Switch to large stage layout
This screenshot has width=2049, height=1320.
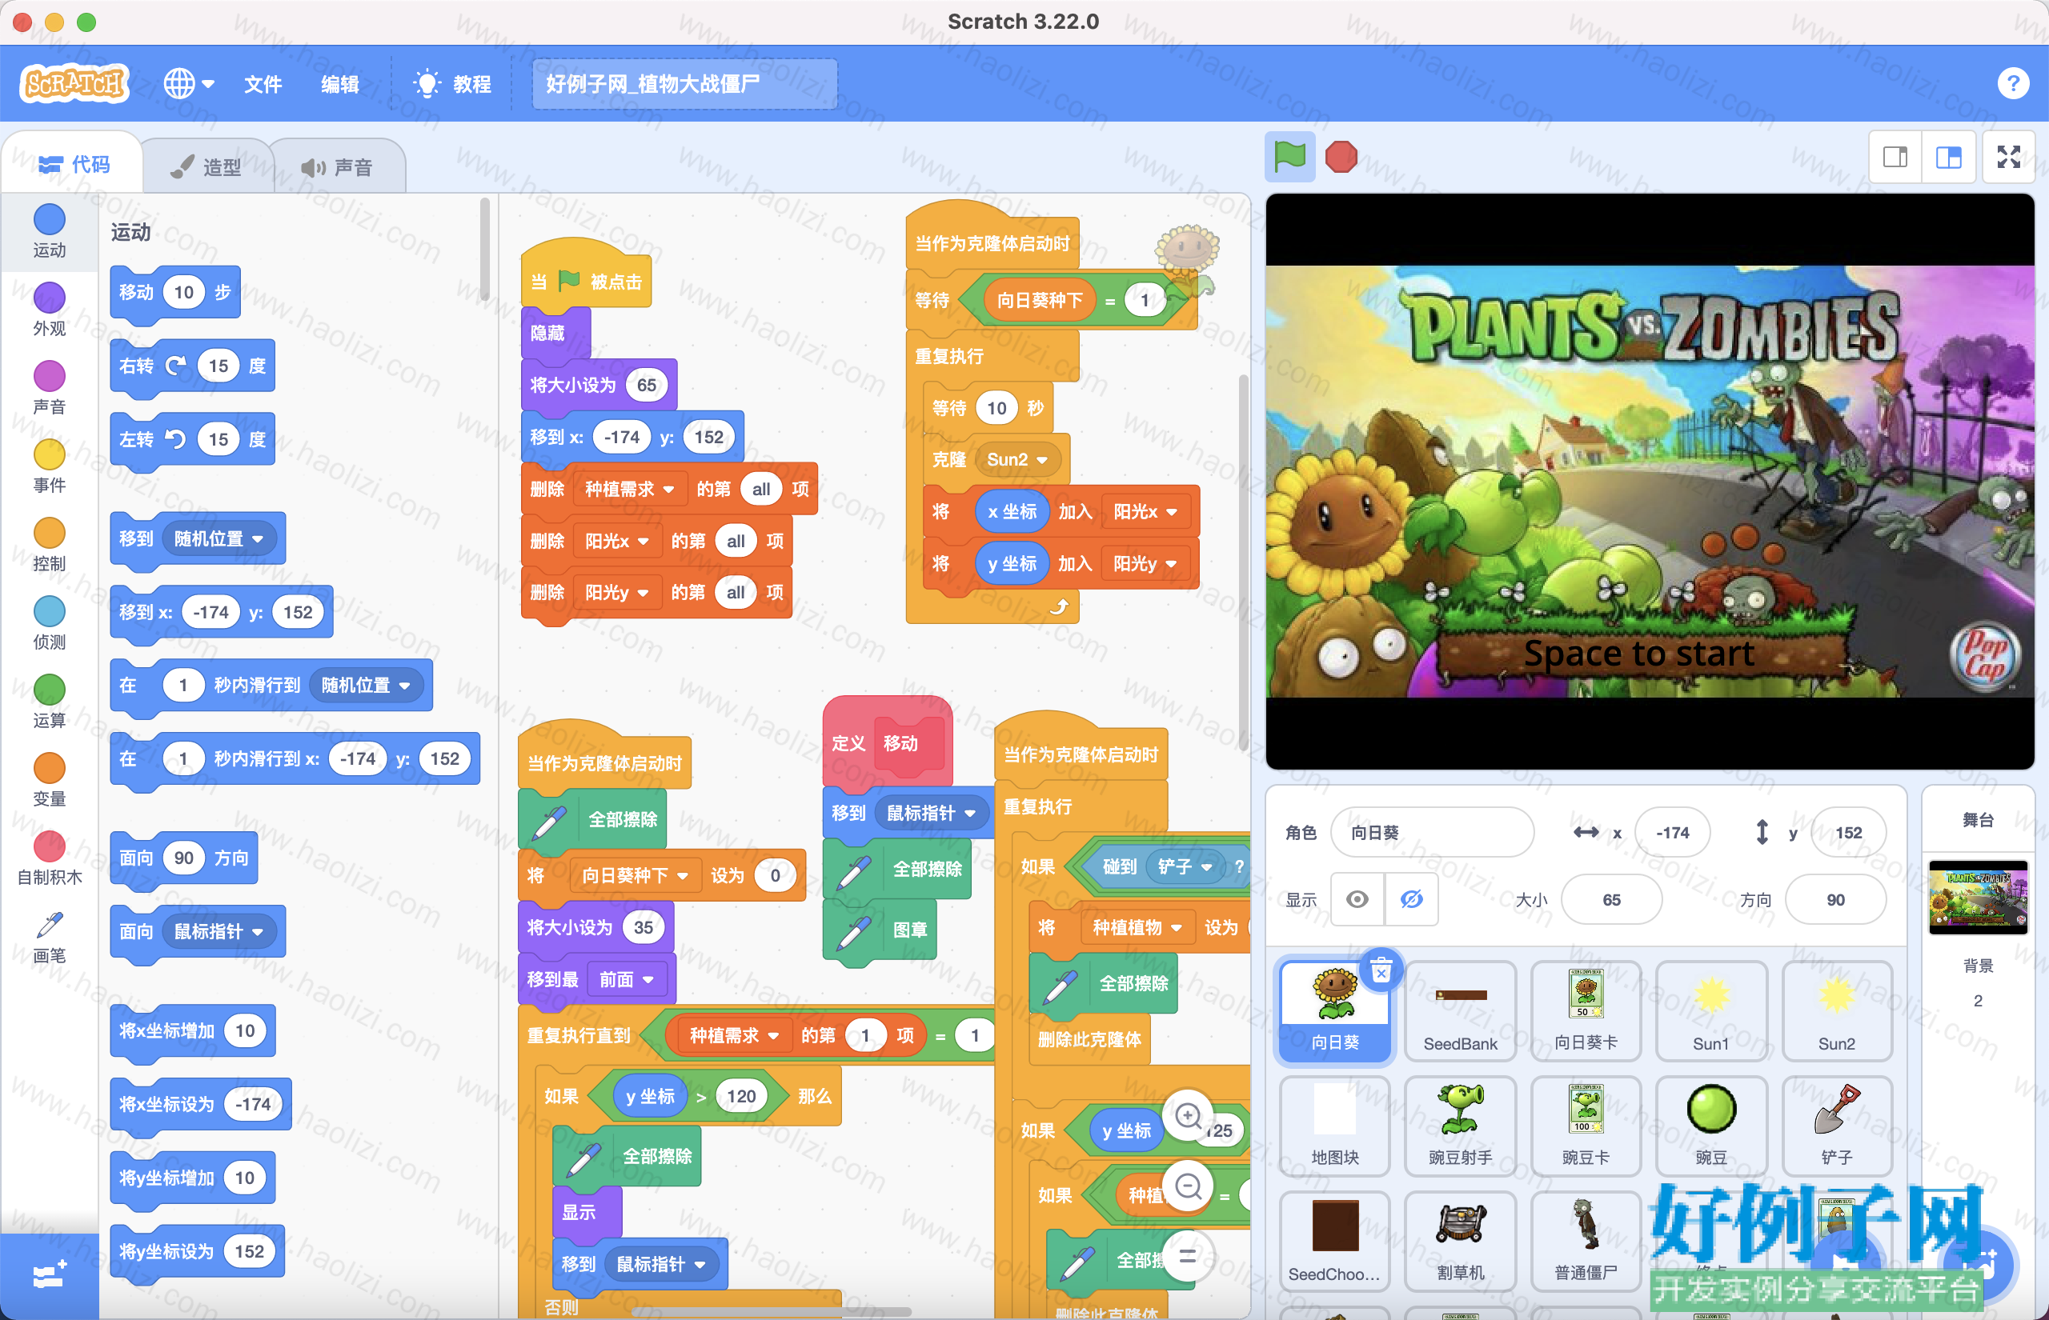(x=1948, y=157)
